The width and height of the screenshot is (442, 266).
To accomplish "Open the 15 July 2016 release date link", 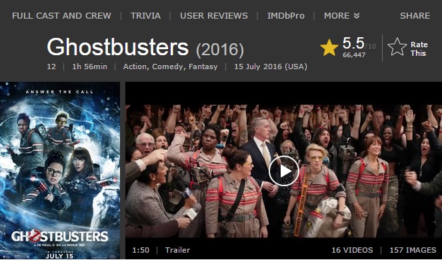I will (x=271, y=66).
